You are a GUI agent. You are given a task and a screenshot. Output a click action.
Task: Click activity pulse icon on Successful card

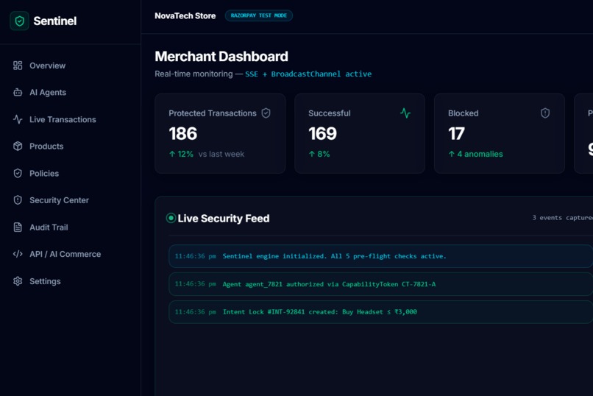tap(405, 113)
